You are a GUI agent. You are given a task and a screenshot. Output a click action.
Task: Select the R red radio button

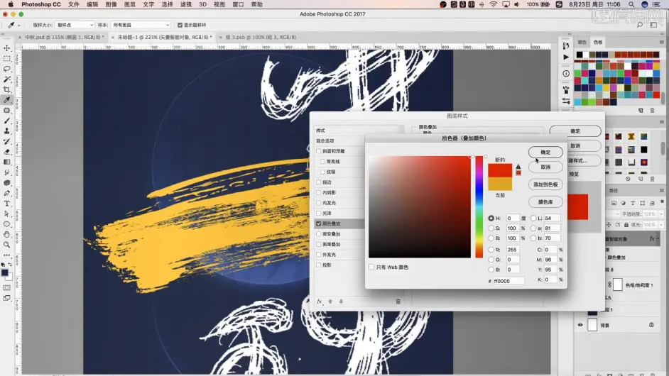point(491,250)
